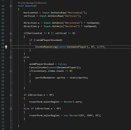Click runSpeed on line 43
Viewport: 131px width, 130px height.
pyautogui.click(x=92, y=23)
